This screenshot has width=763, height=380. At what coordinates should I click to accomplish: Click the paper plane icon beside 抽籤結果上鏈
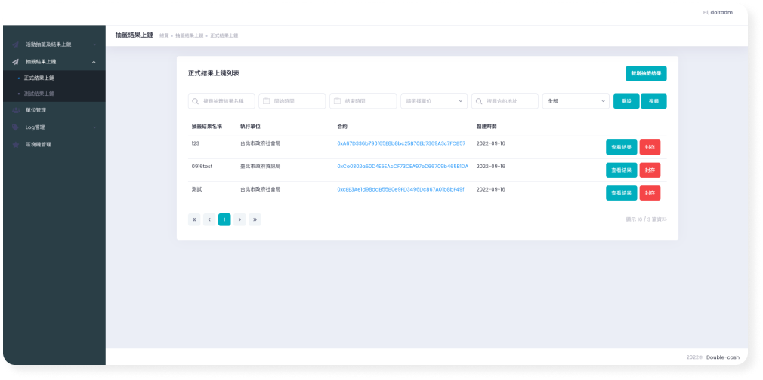click(x=16, y=61)
